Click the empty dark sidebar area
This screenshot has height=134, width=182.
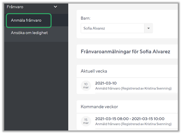tap(36, 86)
